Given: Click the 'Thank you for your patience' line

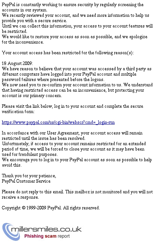Looking at the screenshot, I should pyautogui.click(x=29, y=176).
